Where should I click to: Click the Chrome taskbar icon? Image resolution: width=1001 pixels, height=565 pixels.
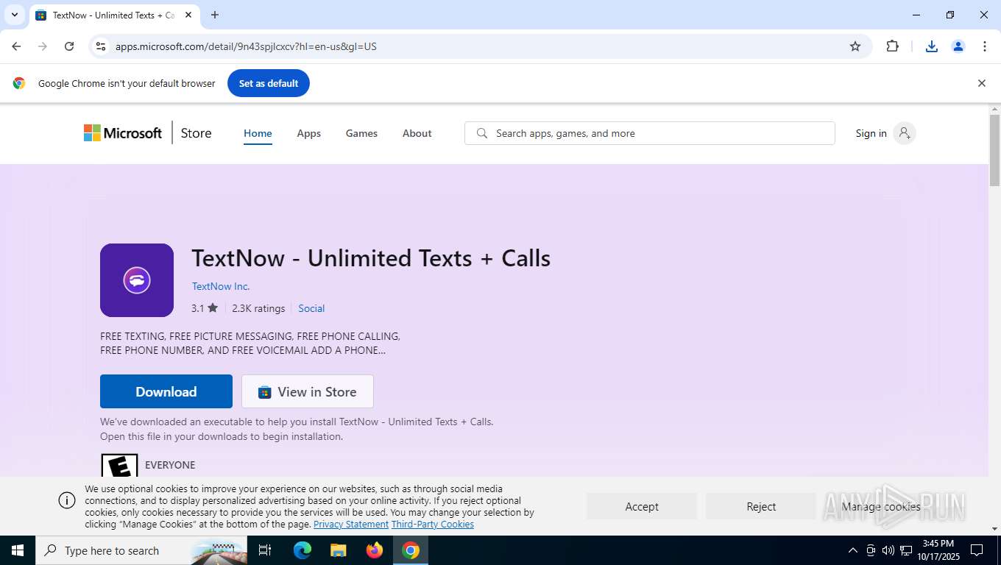click(x=411, y=550)
